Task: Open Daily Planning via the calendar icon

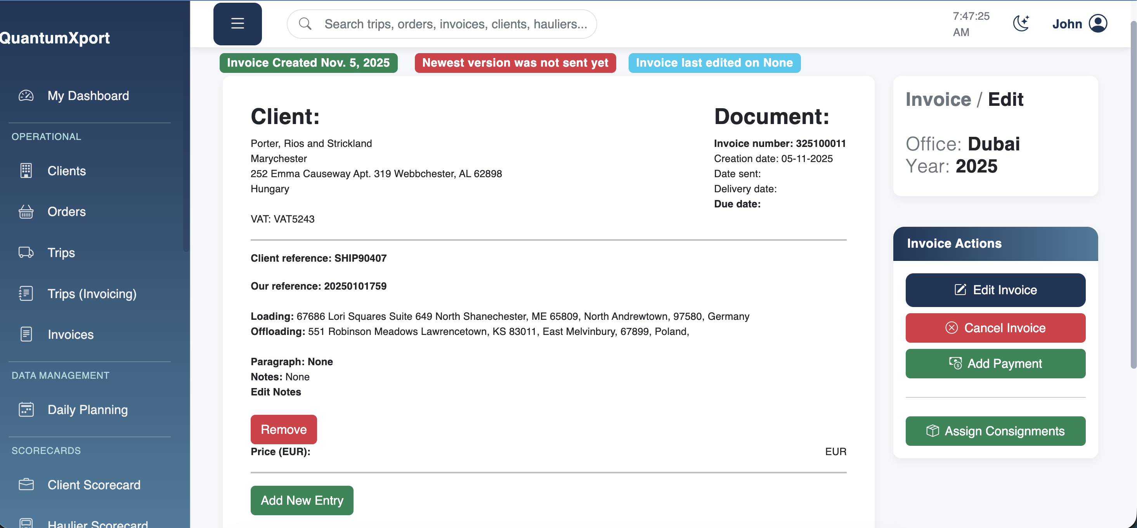Action: point(26,409)
